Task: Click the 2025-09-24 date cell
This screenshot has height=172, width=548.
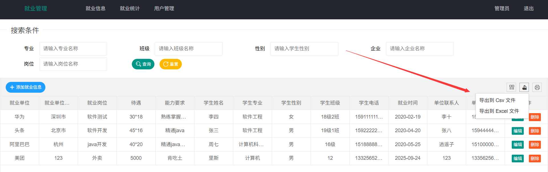Action: click(408, 158)
